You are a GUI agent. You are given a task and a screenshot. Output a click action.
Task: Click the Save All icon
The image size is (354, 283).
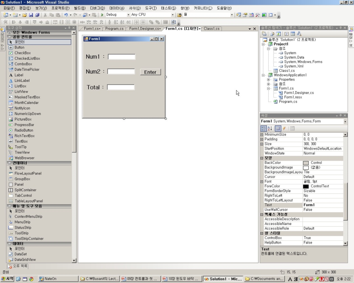[37, 15]
